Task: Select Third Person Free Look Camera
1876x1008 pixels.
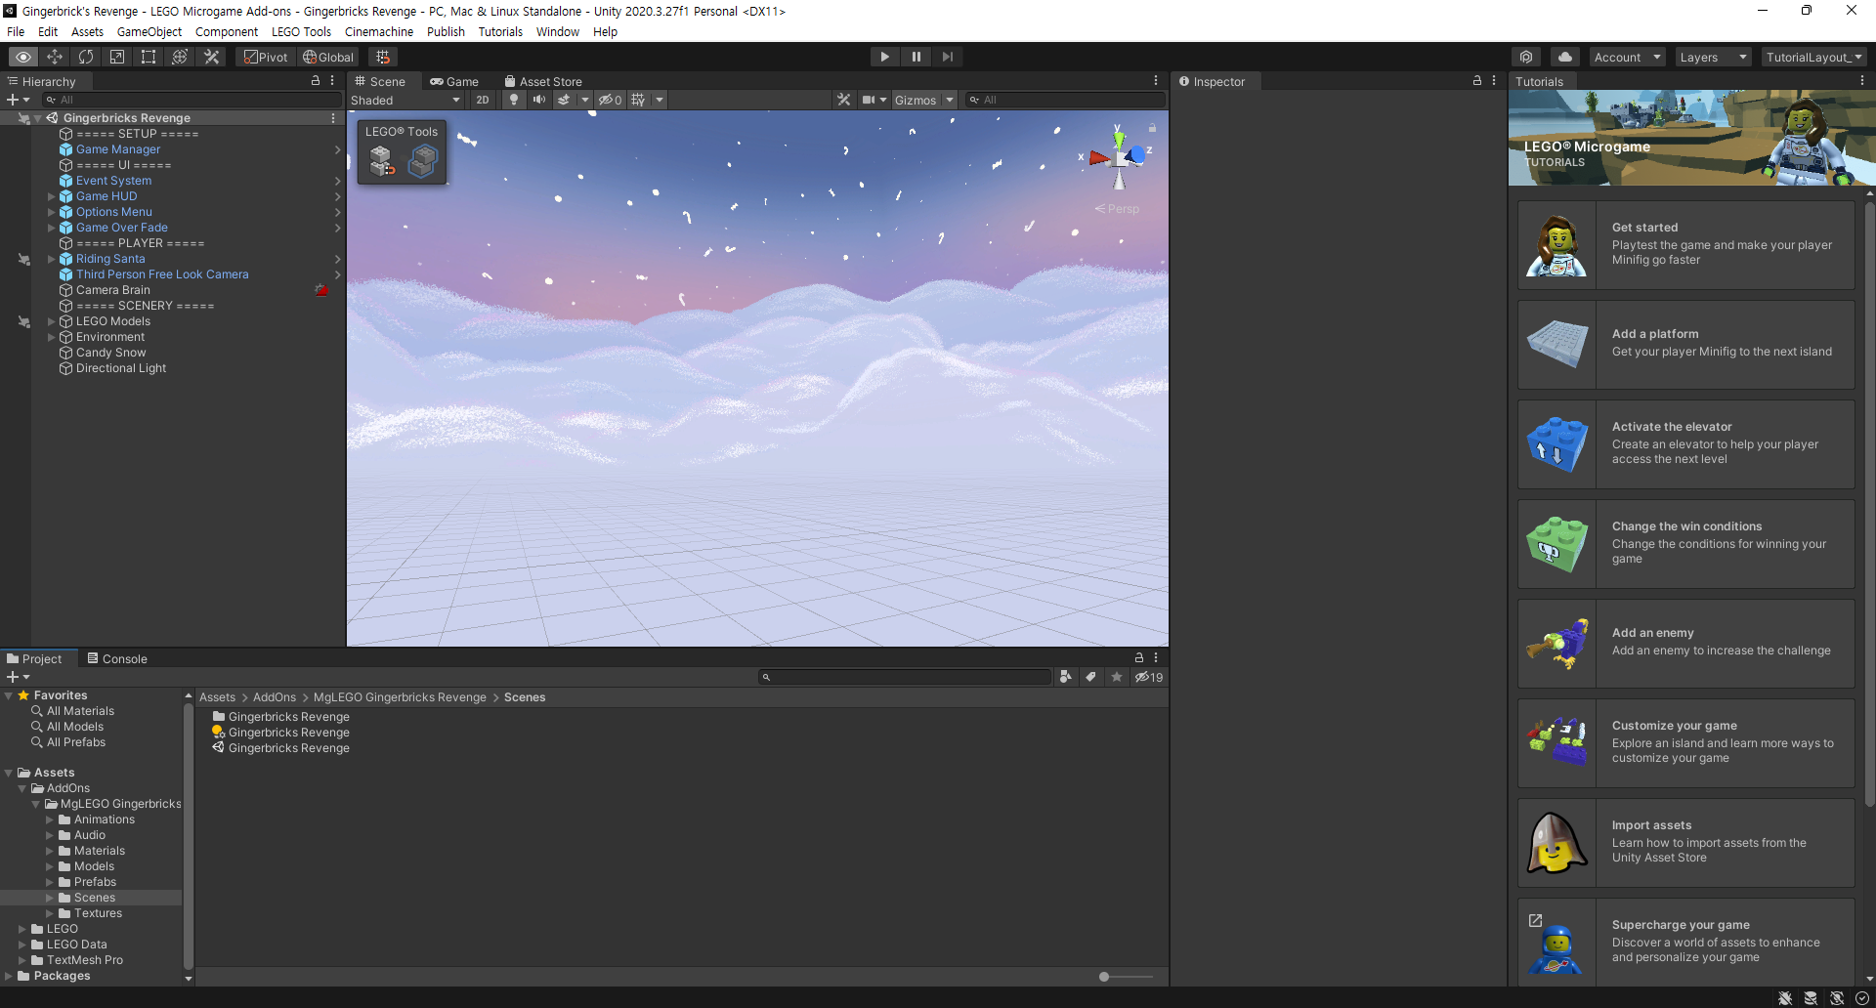Action: 162,274
